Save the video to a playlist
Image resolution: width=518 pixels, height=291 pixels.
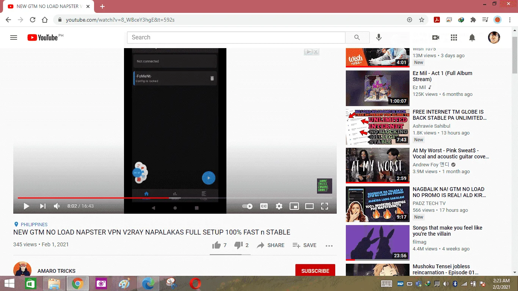(x=305, y=245)
